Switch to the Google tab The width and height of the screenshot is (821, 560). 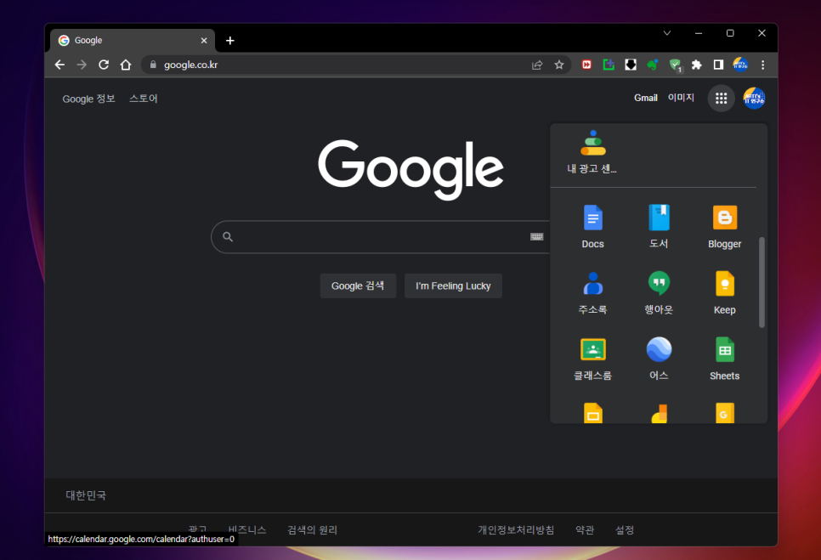(132, 40)
